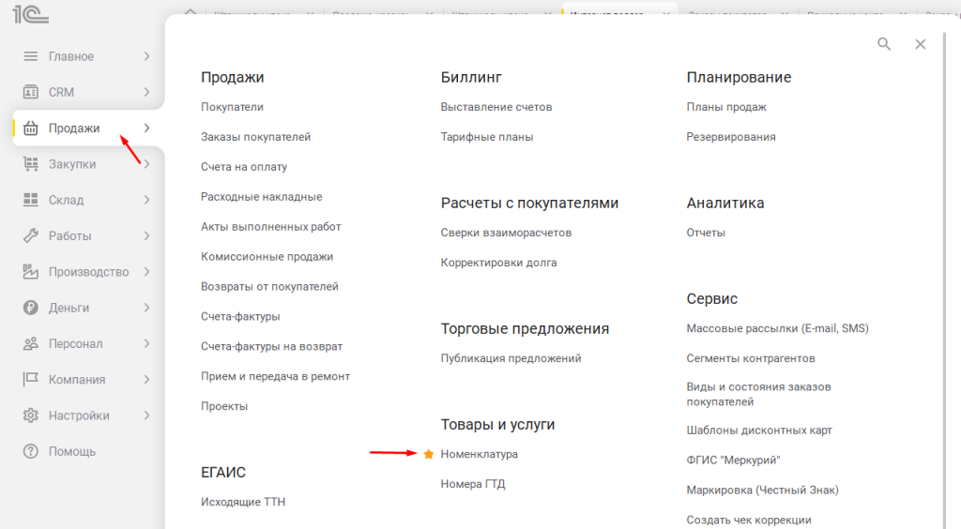Open the Номера ГТД link
Viewport: 961px width, 529px height.
point(473,484)
